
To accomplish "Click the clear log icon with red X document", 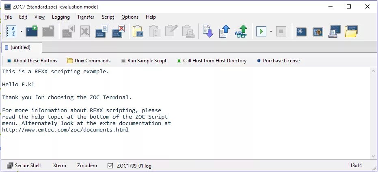I will click(119, 31).
